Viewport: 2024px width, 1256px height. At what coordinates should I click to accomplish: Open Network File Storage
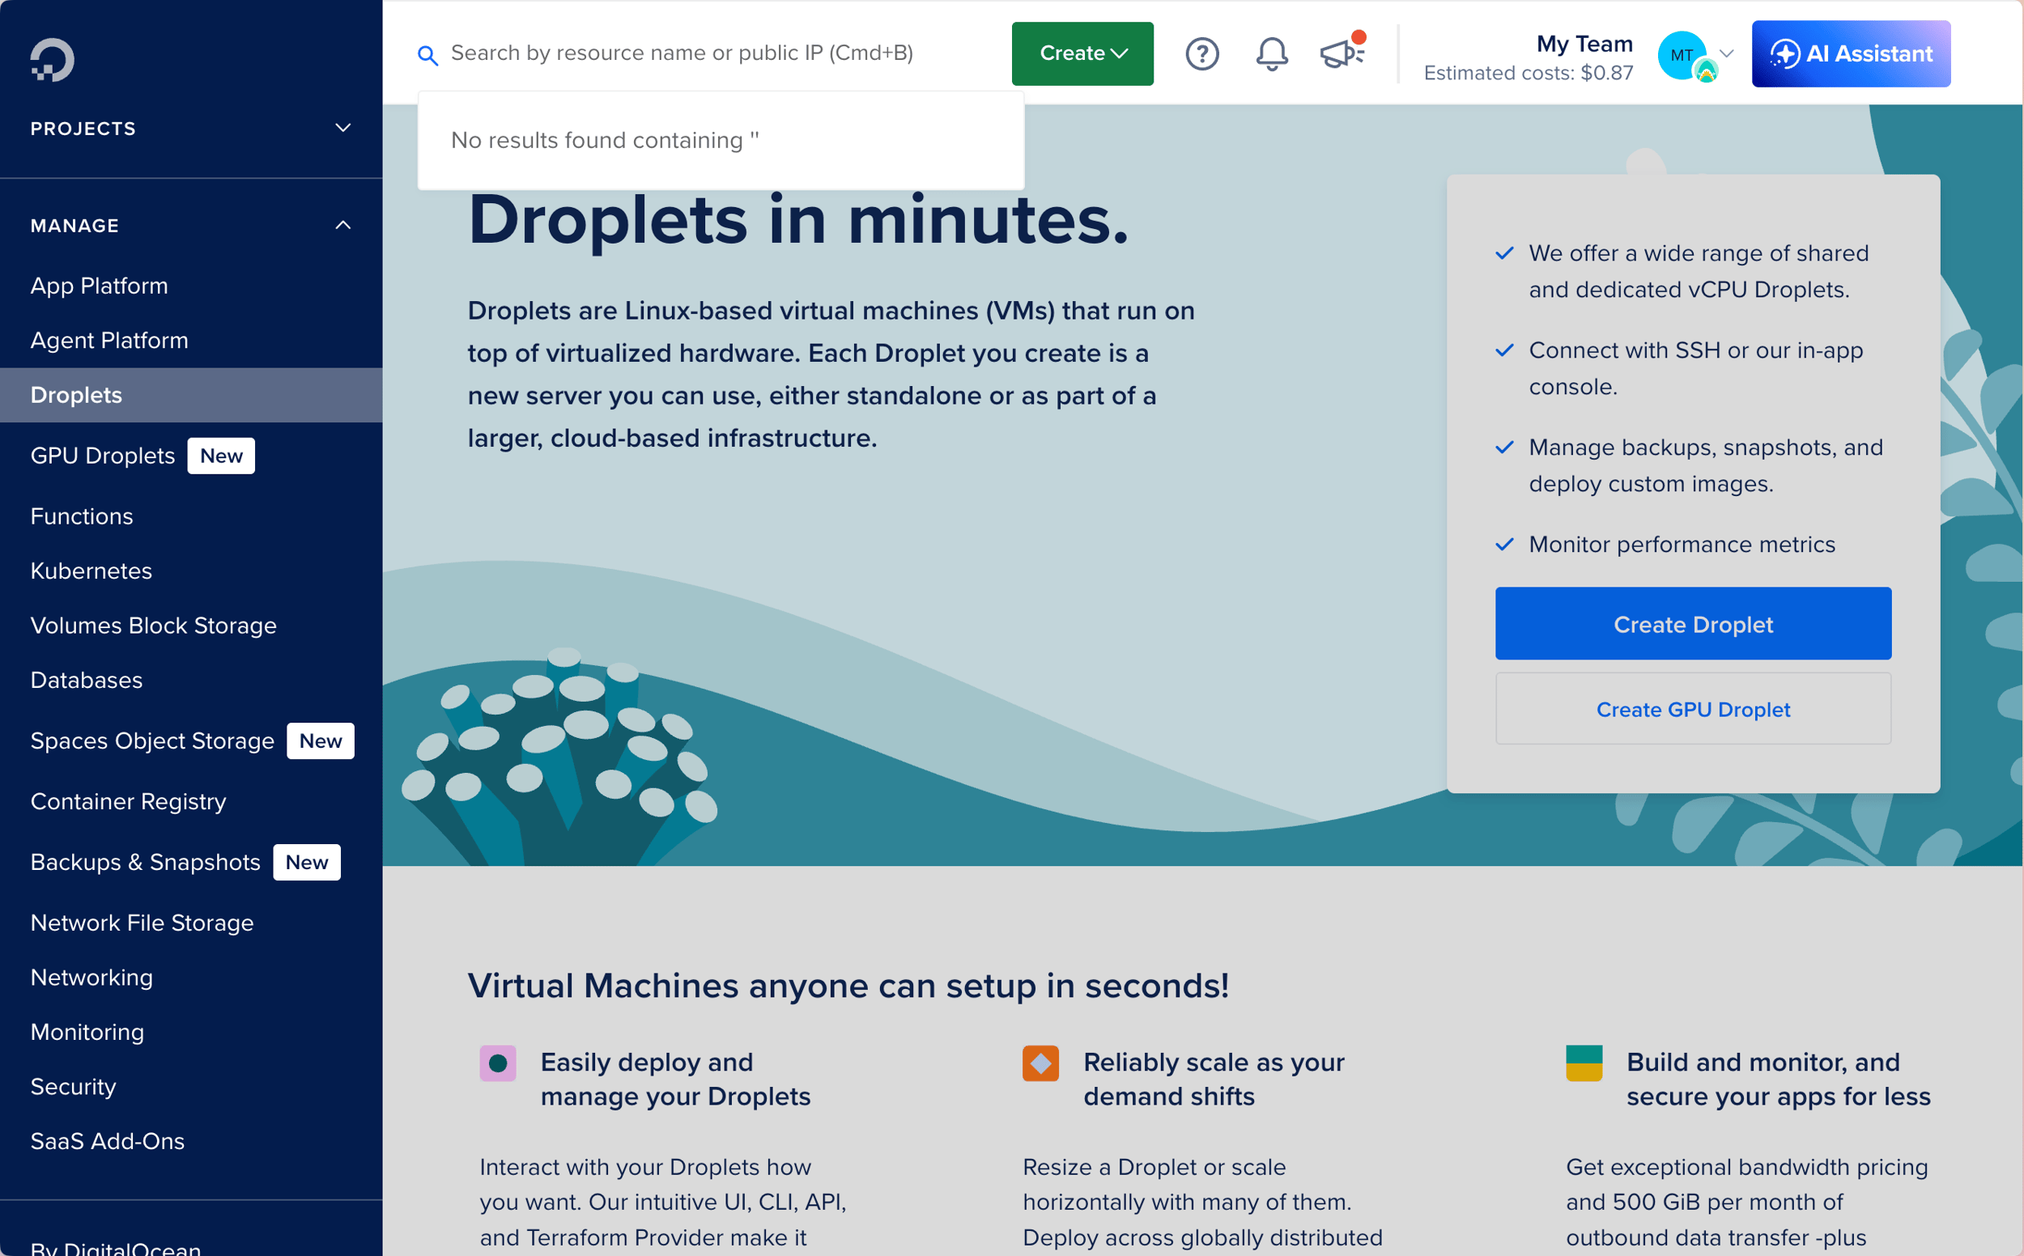point(142,923)
